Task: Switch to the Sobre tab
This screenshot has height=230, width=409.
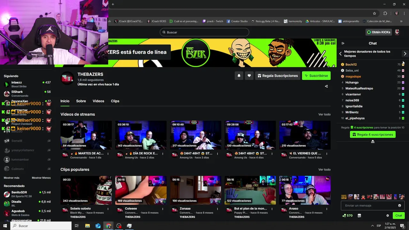Action: [x=81, y=101]
